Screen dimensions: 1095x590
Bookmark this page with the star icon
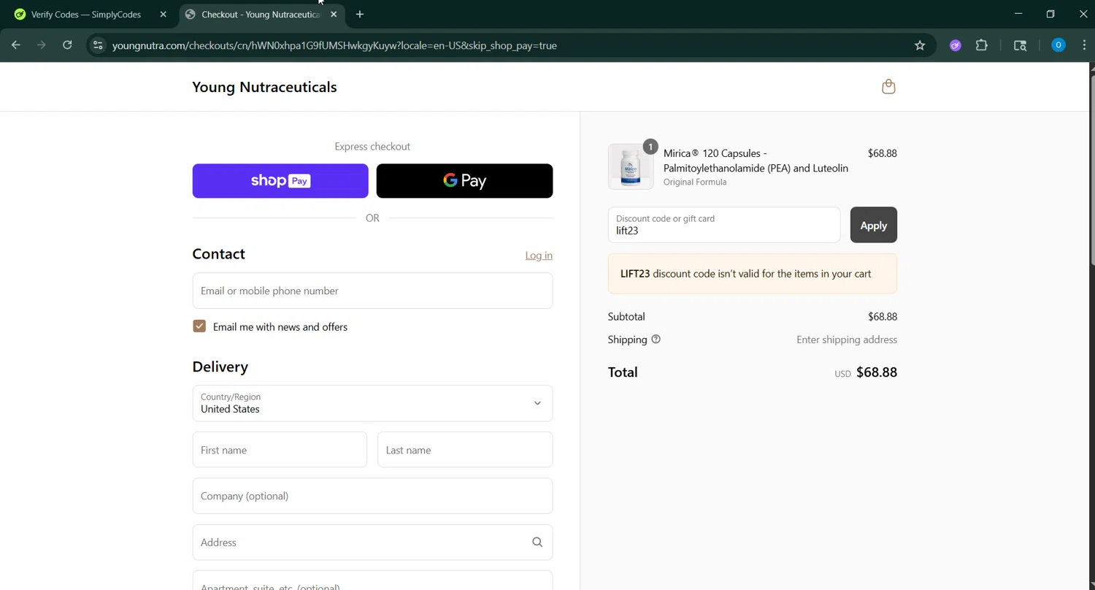coord(920,45)
